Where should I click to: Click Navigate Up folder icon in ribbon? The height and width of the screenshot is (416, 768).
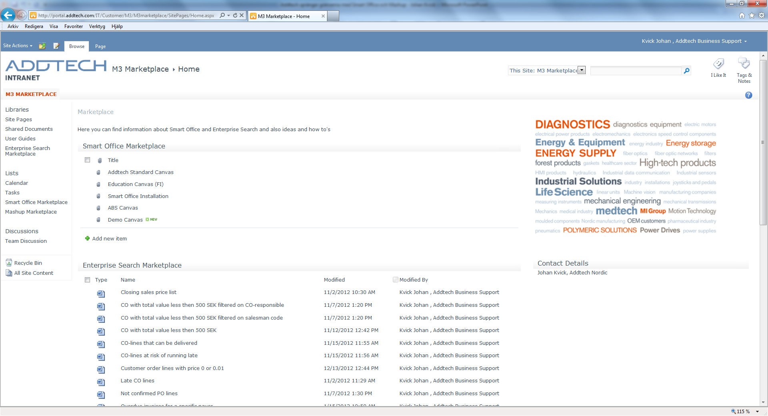42,46
